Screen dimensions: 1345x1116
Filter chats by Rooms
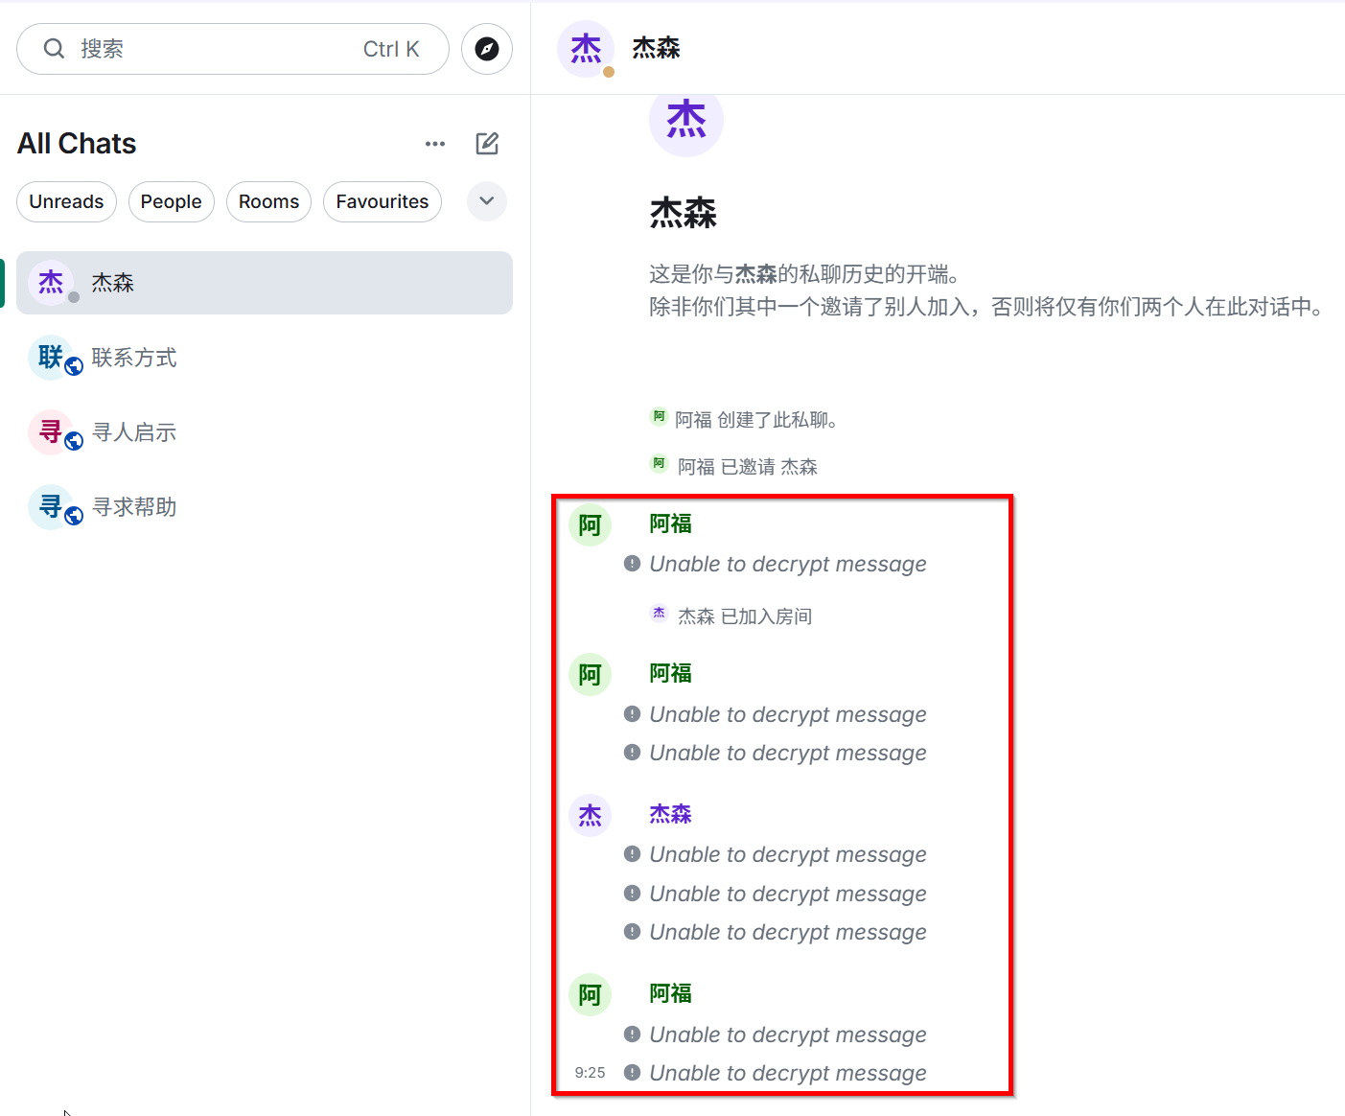pyautogui.click(x=268, y=201)
